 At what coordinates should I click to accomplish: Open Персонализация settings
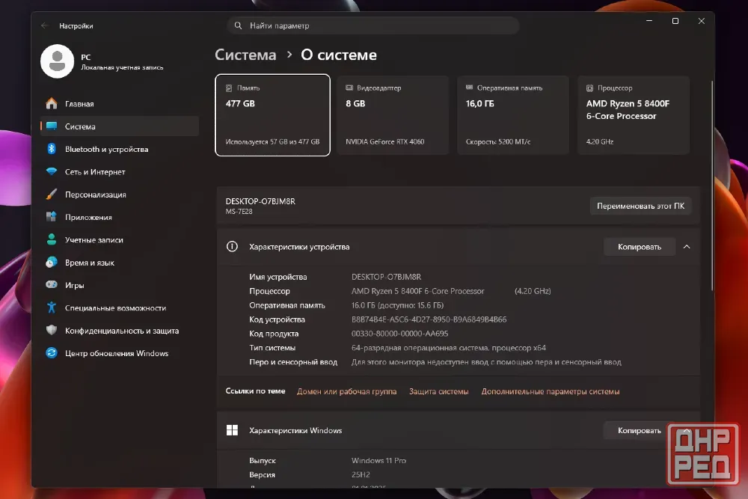coord(120,195)
